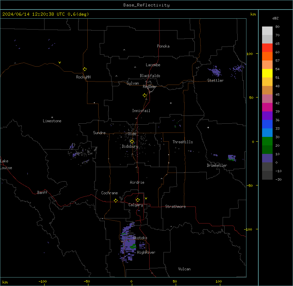293x286 pixels.
Task: Click the Airdrie label
Action: click(137, 182)
